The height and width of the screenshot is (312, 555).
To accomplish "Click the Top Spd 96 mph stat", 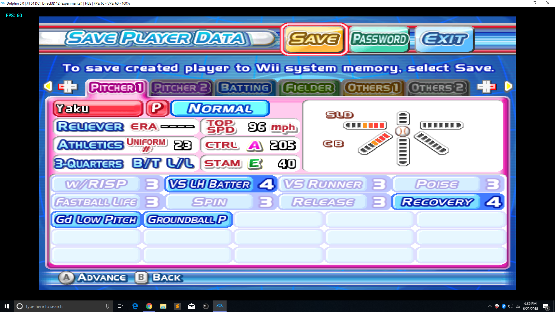I will (250, 127).
